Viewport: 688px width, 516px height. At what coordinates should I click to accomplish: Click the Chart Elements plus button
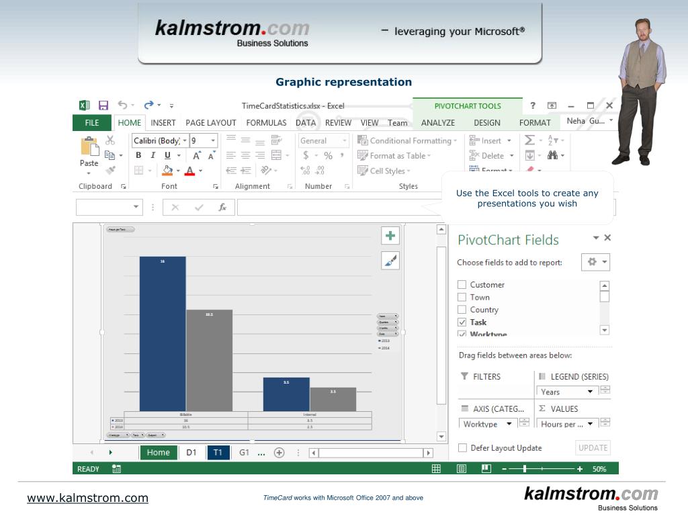[390, 236]
